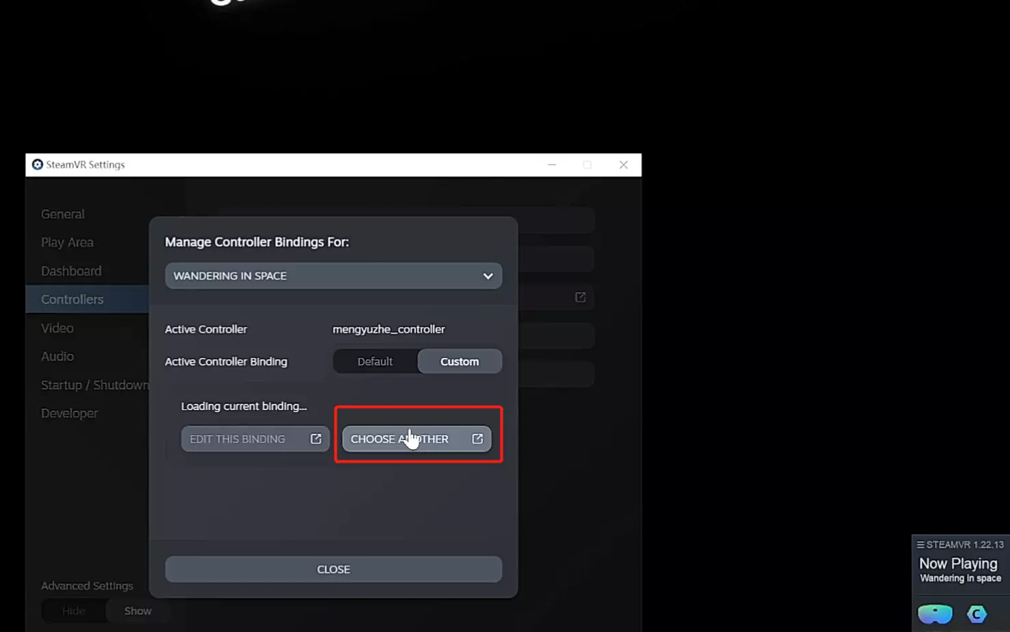
Task: Open the SteamVR menu hamburger icon
Action: click(x=920, y=545)
